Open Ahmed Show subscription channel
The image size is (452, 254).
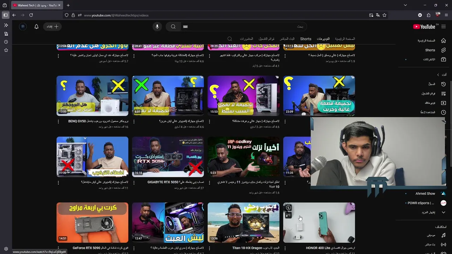426,193
